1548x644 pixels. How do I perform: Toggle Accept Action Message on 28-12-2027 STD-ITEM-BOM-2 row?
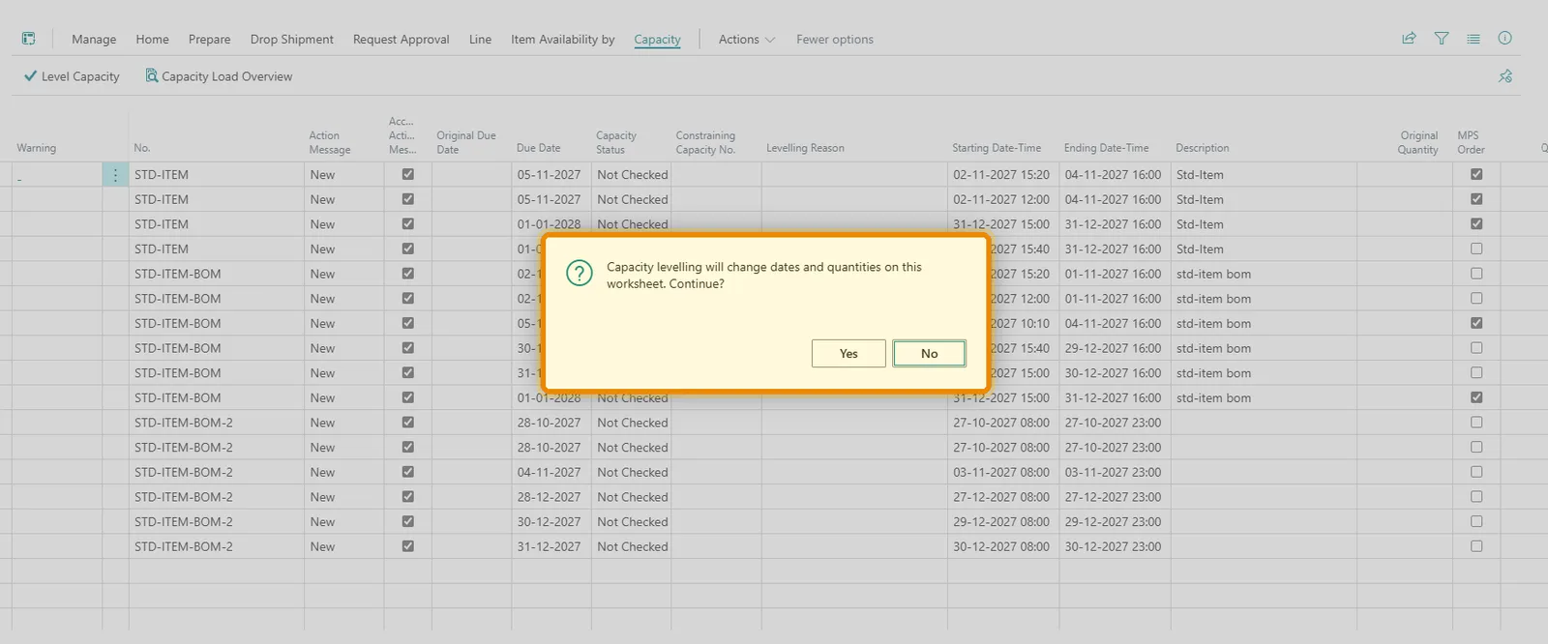pyautogui.click(x=408, y=497)
